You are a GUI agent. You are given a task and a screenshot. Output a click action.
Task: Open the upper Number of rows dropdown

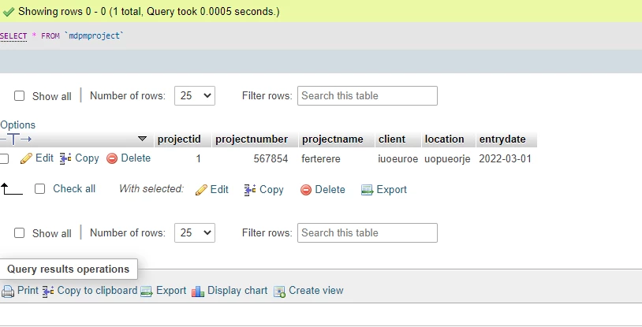[195, 96]
